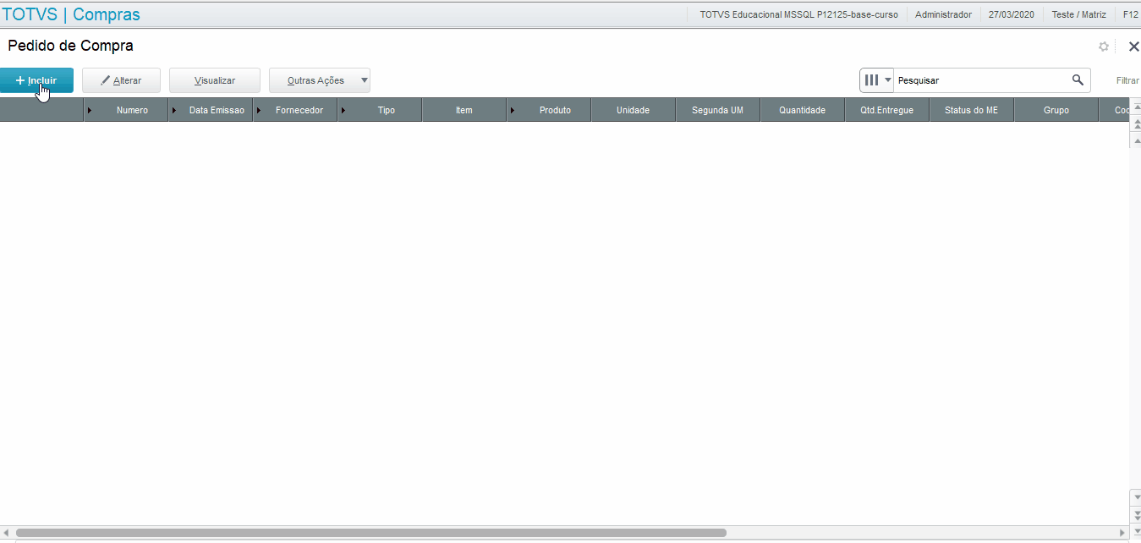Click the Unidade column header
1141x543 pixels.
633,110
